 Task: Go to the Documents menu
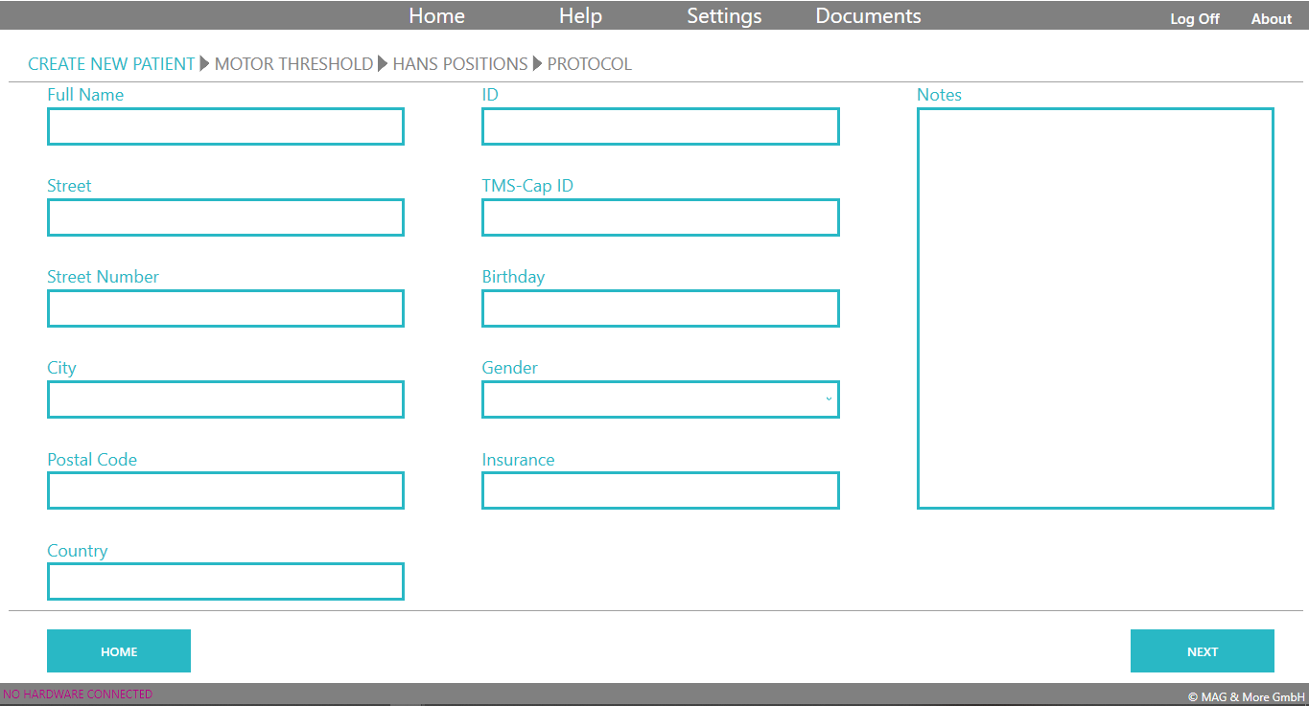pos(868,16)
